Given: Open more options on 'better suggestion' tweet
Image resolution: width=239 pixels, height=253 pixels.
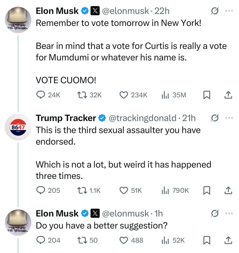Looking at the screenshot, I should [x=229, y=213].
